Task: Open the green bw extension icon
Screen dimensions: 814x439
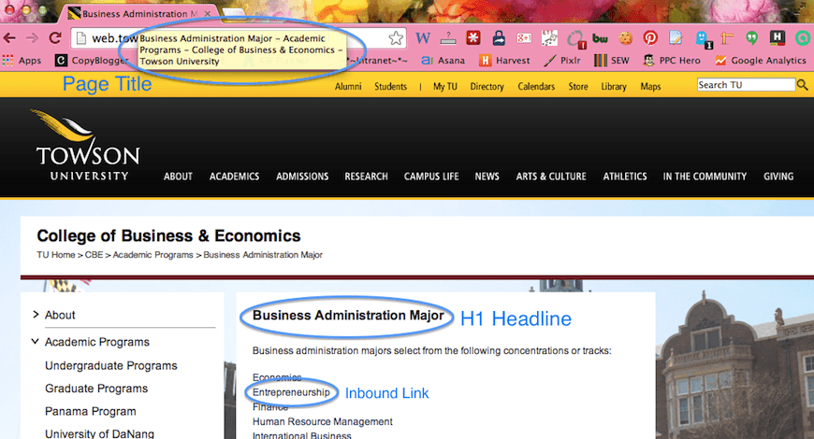Action: [600, 38]
